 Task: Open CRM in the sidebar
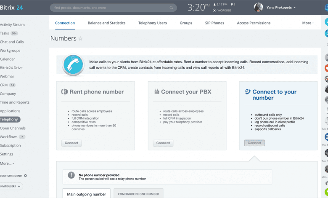coord(4,85)
